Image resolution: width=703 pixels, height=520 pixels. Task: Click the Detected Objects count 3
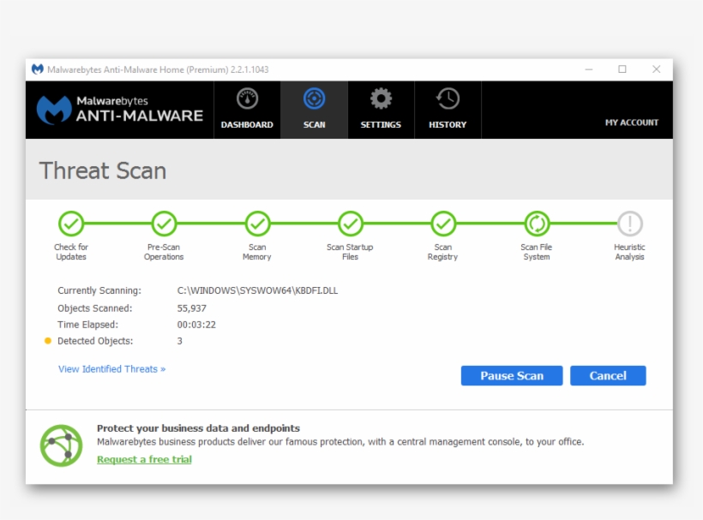[179, 341]
